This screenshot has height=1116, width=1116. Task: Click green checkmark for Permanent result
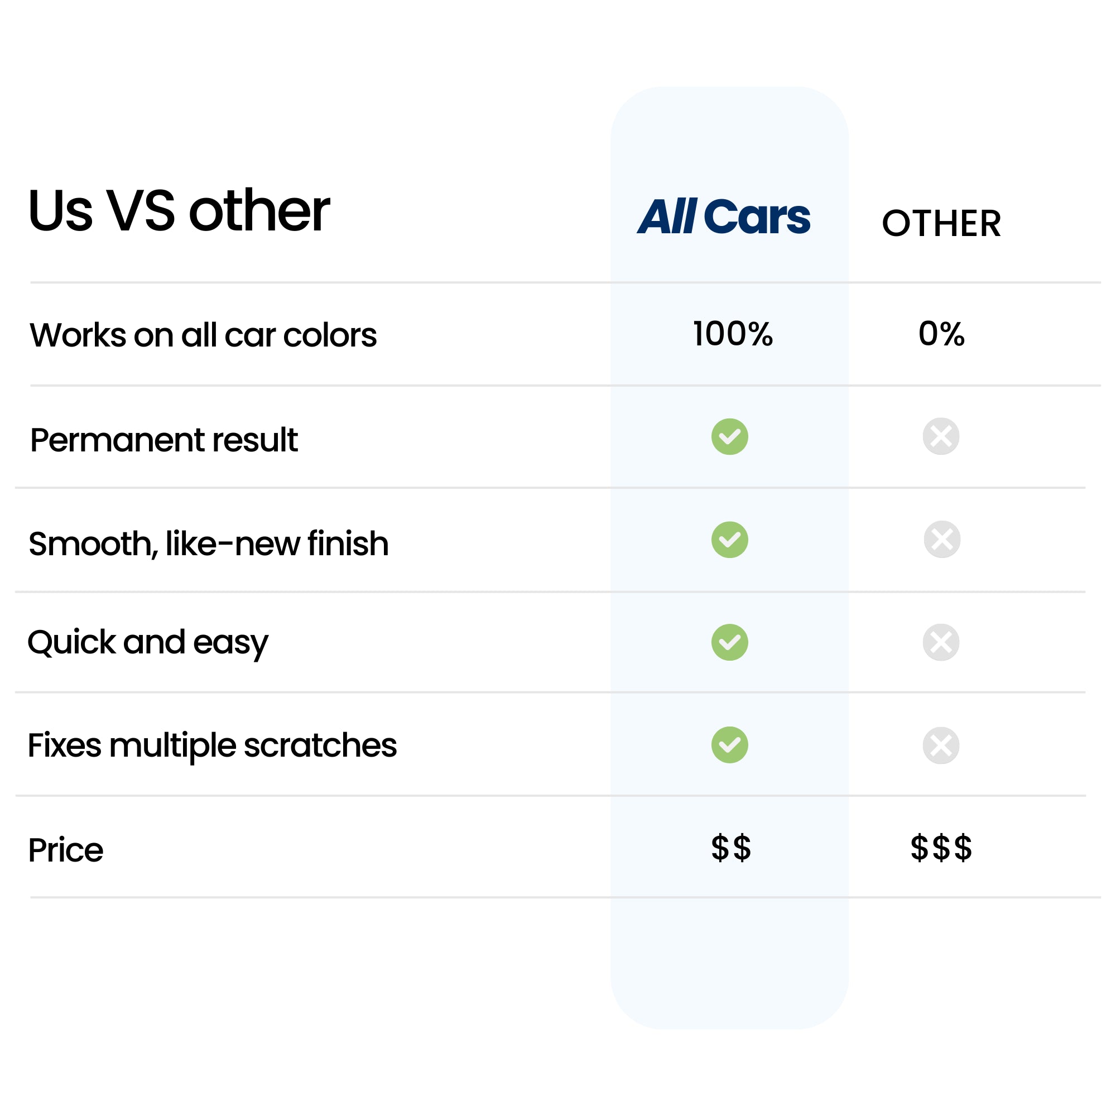coord(729,437)
